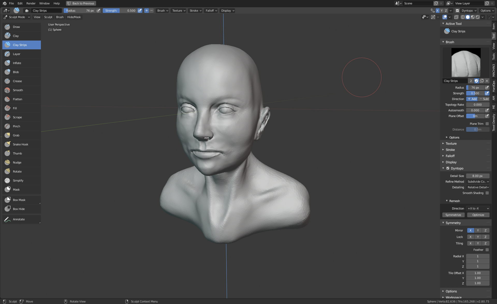
Task: Enable the Plane Trim checkbox
Action: (x=487, y=124)
